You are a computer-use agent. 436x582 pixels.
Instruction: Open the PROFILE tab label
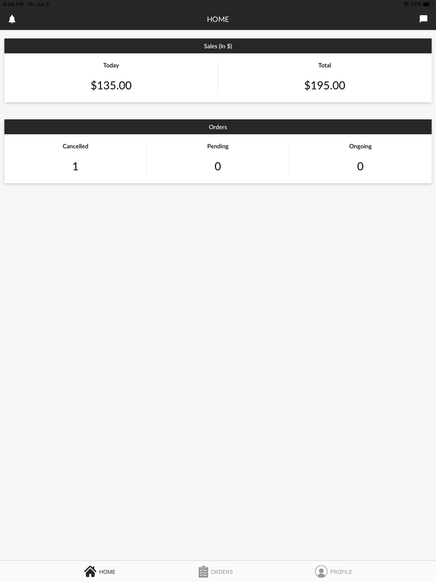(x=341, y=572)
